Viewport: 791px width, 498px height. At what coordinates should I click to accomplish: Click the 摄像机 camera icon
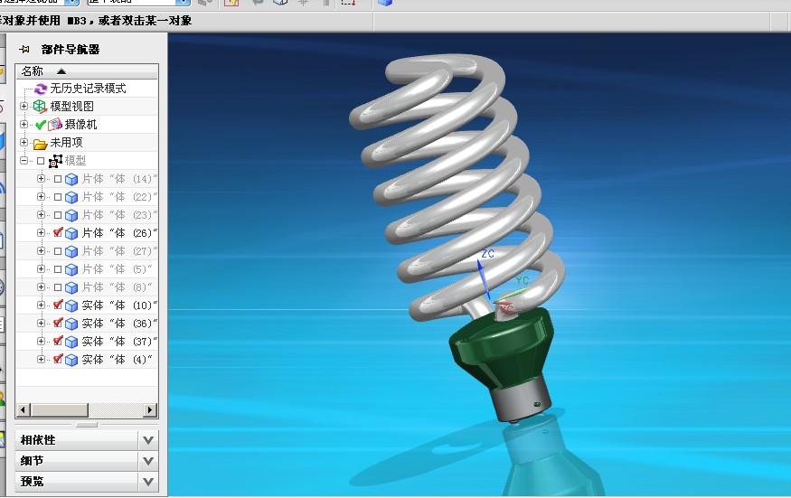tap(55, 124)
